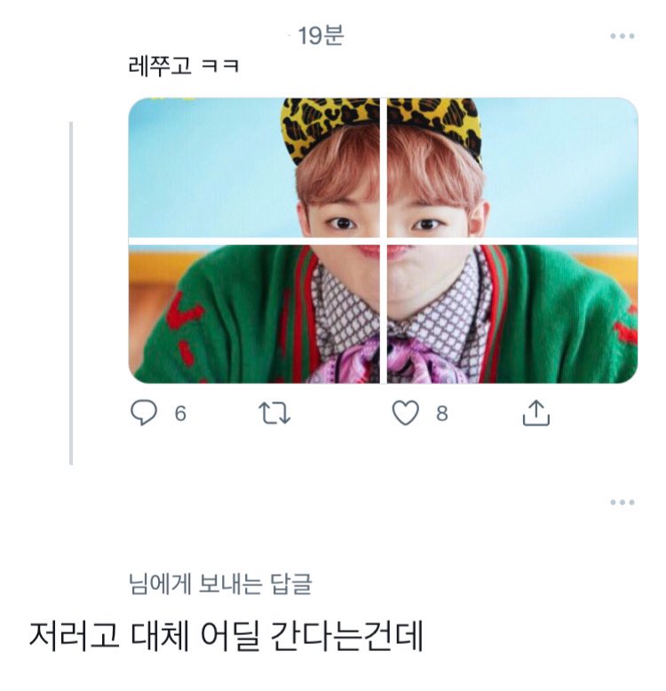Screen dimensions: 666x691
Task: Click the reply speech bubble icon
Action: [x=144, y=412]
